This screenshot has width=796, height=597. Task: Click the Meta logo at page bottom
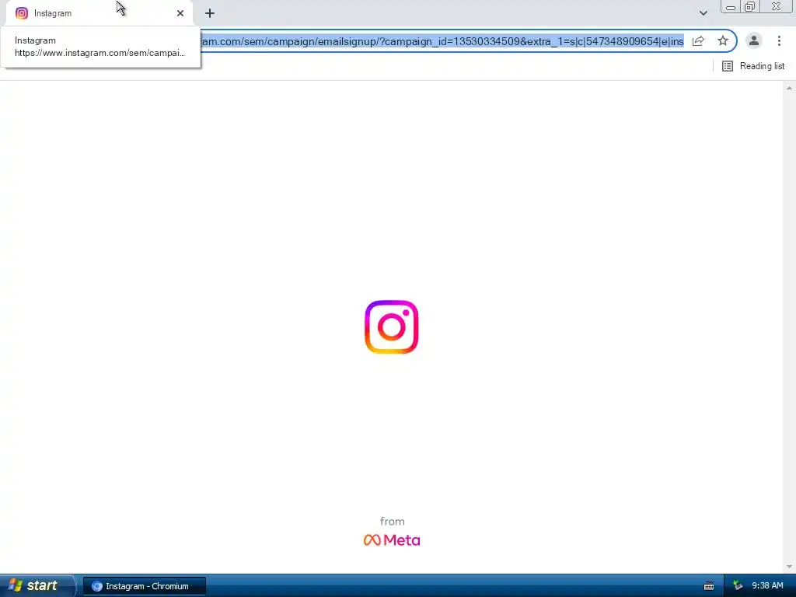click(x=392, y=540)
